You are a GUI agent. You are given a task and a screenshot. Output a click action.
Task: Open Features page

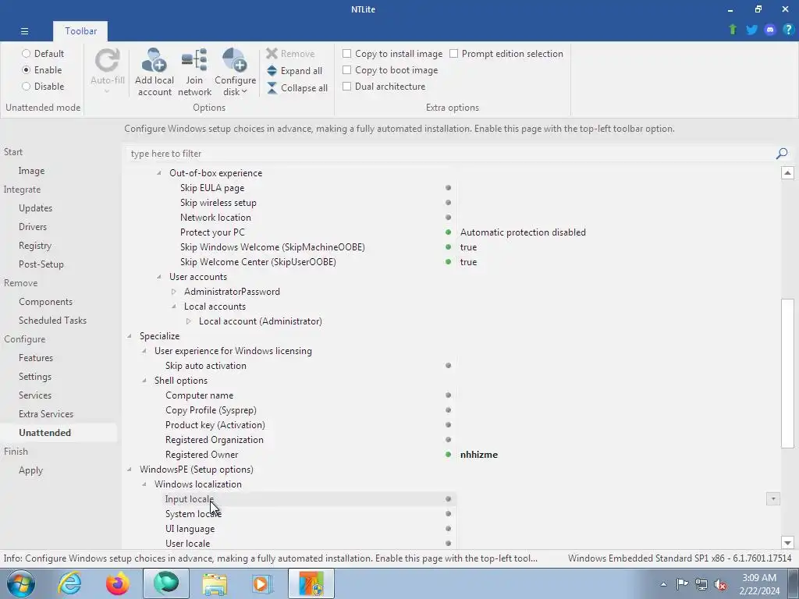[36, 358]
